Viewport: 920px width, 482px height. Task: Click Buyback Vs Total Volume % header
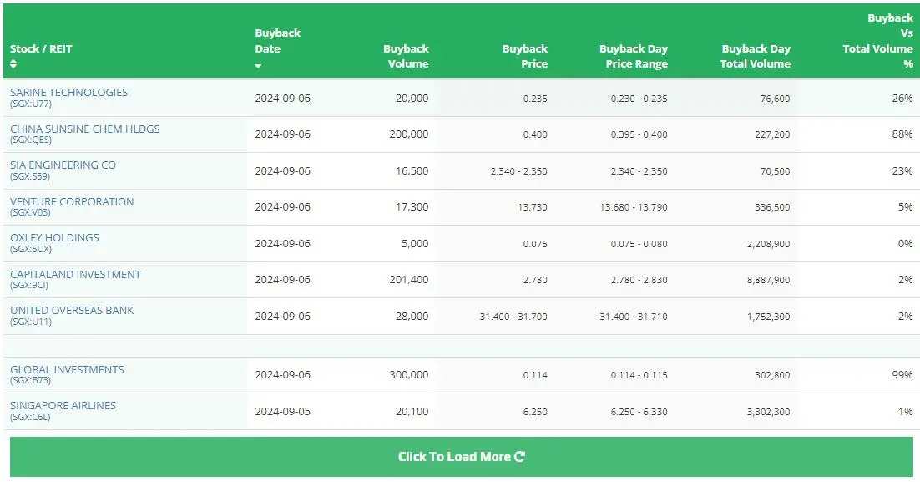click(x=877, y=41)
